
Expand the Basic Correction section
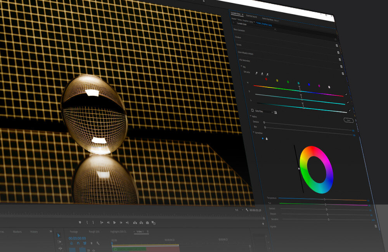[239, 30]
